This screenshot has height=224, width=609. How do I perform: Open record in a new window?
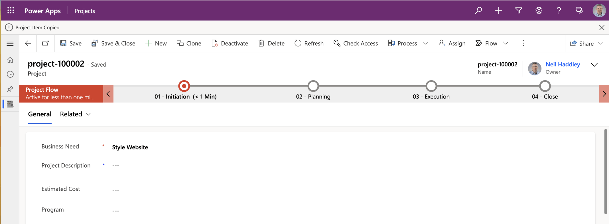(45, 43)
